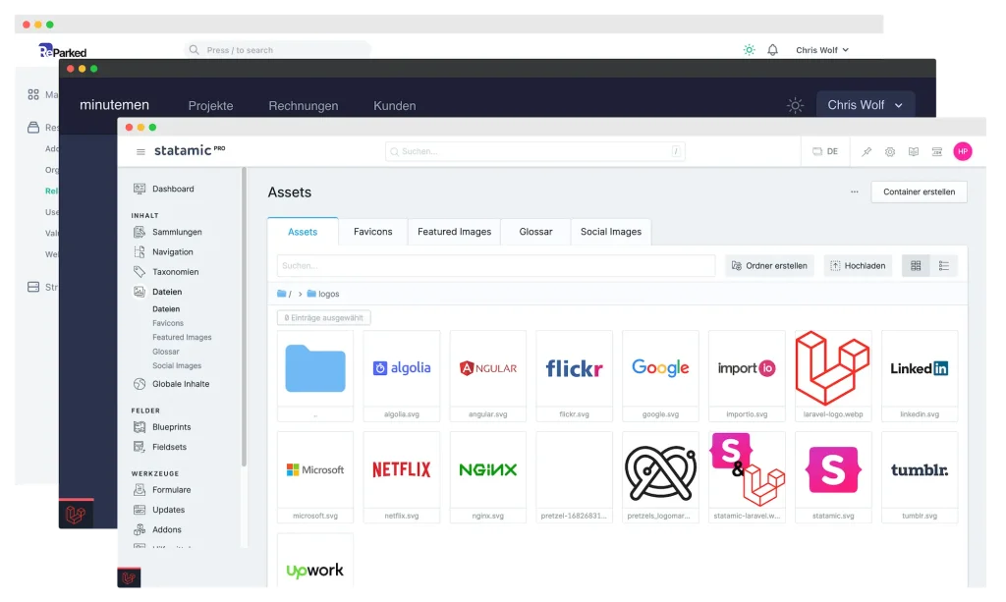
Task: Switch to the Favicons tab
Action: click(x=372, y=232)
